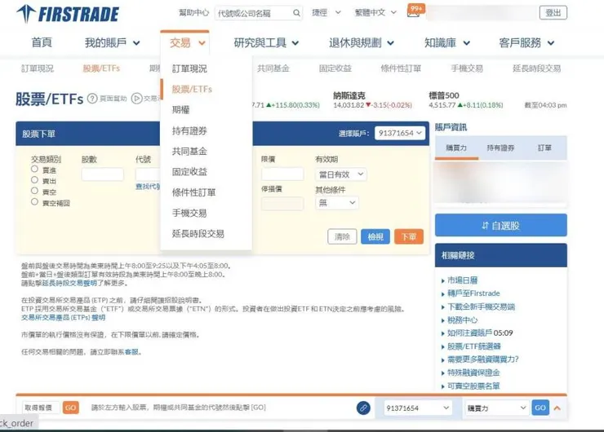Collapse bottom quote bar with orange chevron

tap(557, 408)
